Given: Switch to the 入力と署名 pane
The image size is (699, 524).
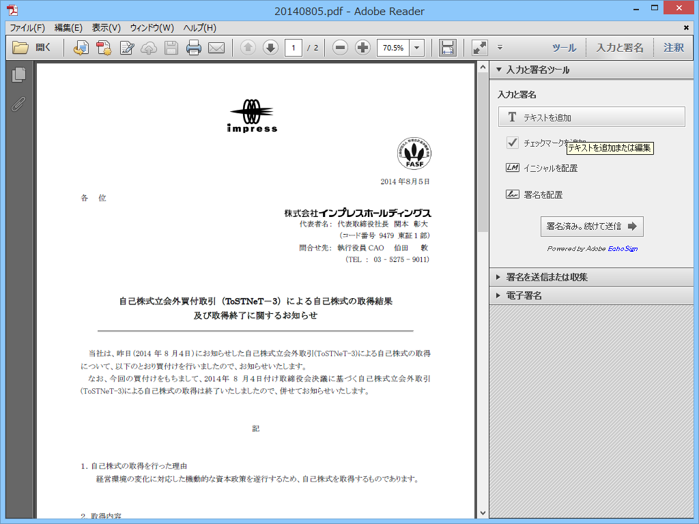Looking at the screenshot, I should point(620,48).
